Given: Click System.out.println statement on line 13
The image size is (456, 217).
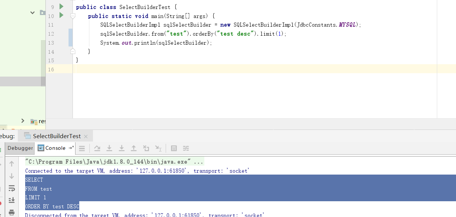Looking at the screenshot, I should pyautogui.click(x=156, y=43).
